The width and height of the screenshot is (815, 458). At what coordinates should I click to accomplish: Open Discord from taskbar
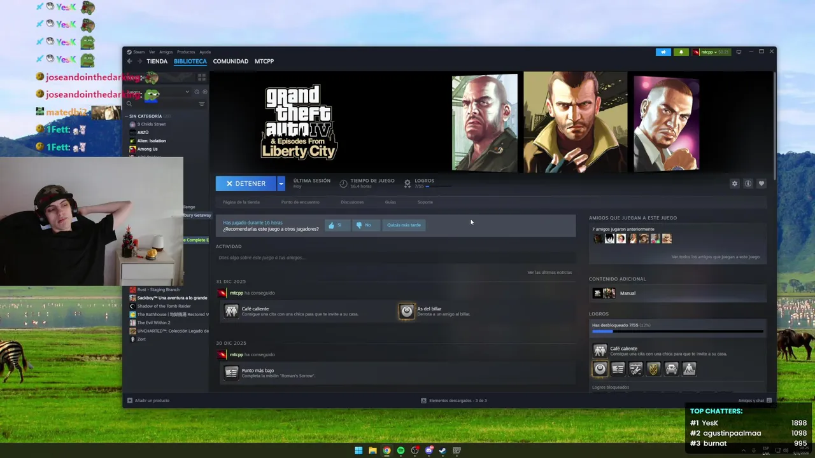tap(429, 450)
